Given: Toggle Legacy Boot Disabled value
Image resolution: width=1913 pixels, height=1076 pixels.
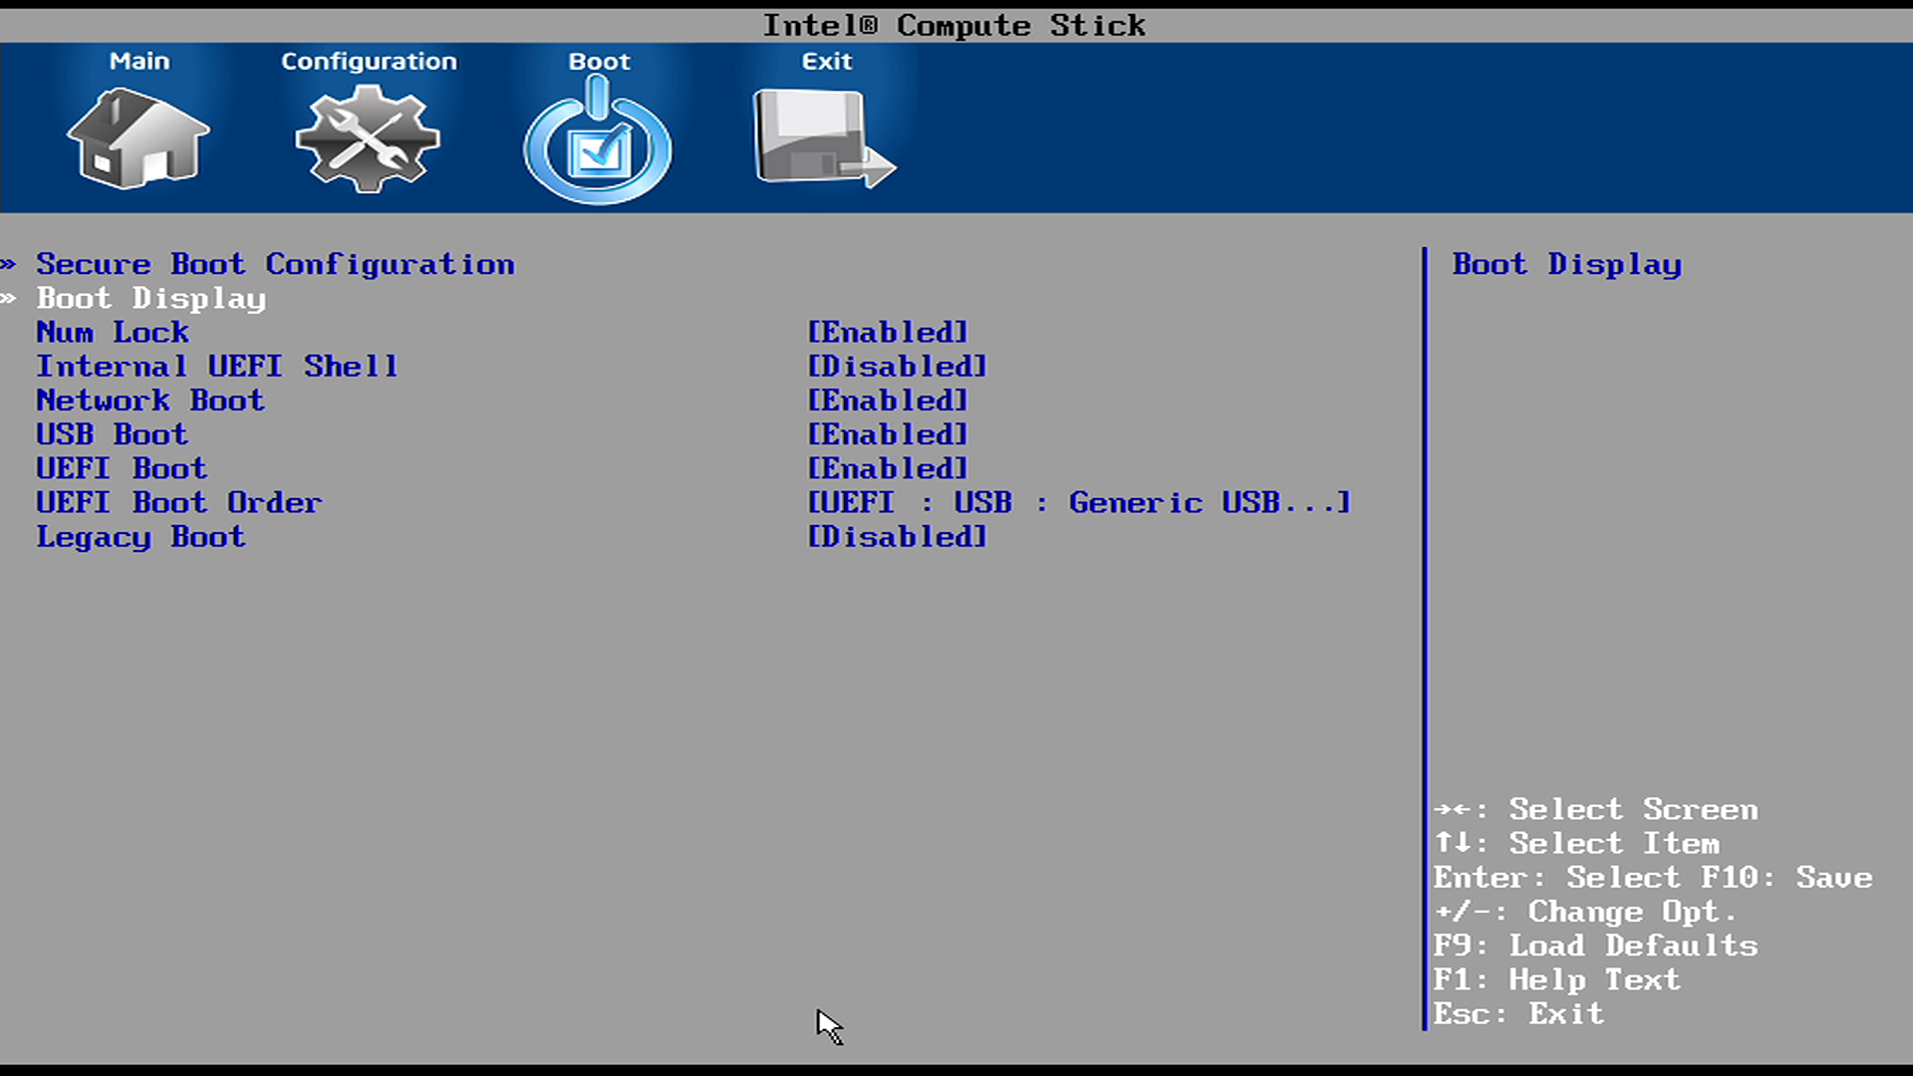Looking at the screenshot, I should [897, 537].
